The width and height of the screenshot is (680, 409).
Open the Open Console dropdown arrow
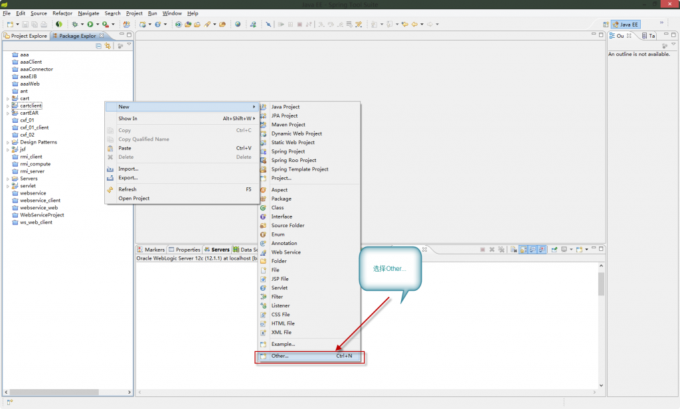(x=586, y=250)
